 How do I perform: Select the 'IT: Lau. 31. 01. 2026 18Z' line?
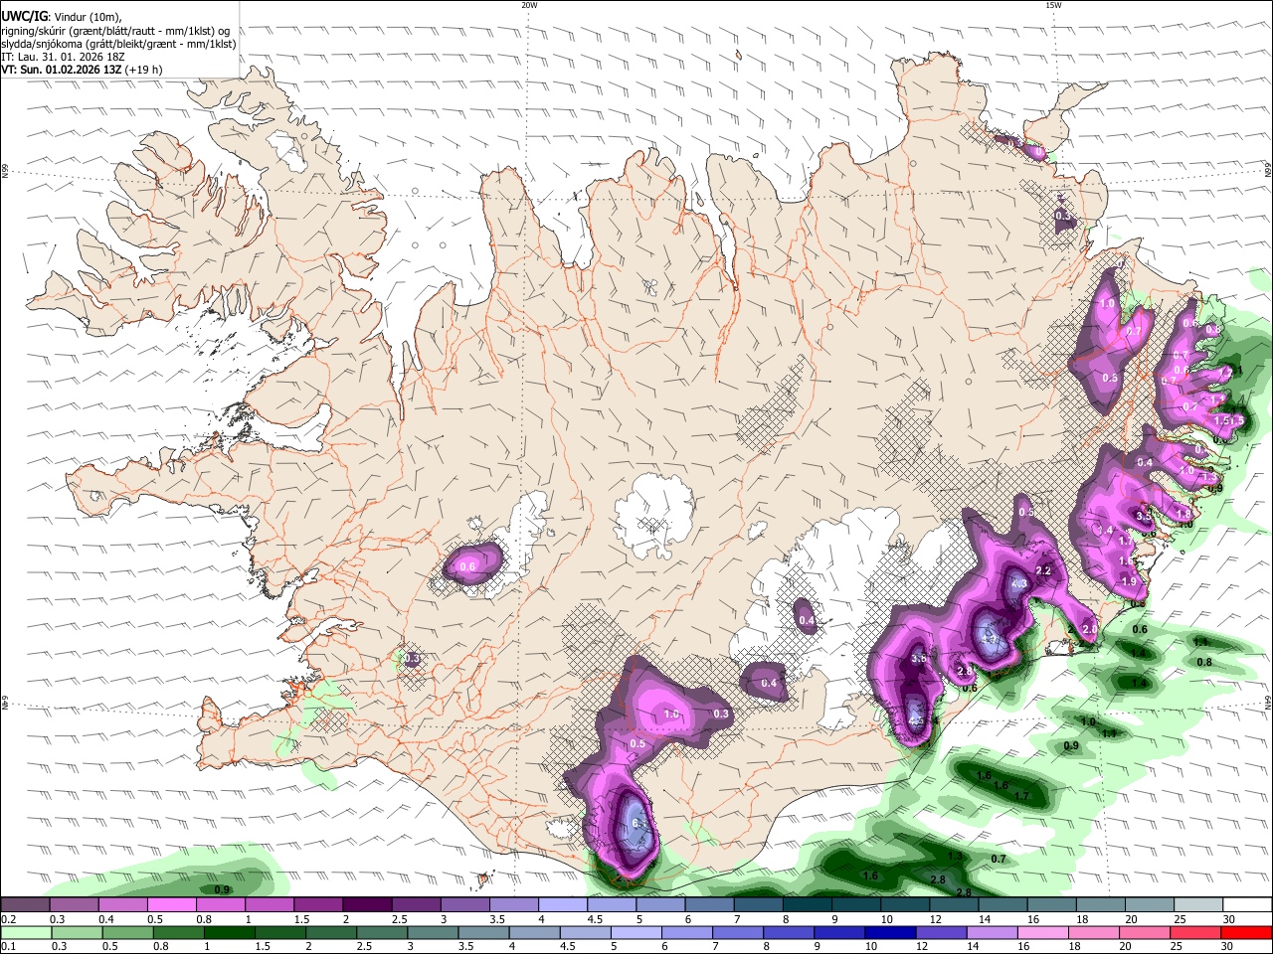[63, 57]
